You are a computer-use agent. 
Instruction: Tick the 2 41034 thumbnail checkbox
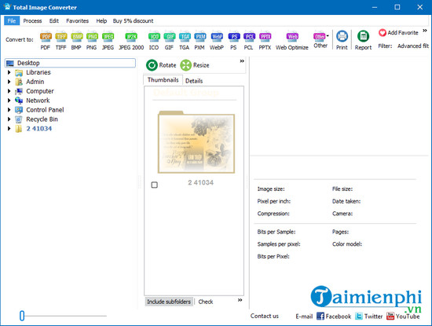click(x=155, y=185)
